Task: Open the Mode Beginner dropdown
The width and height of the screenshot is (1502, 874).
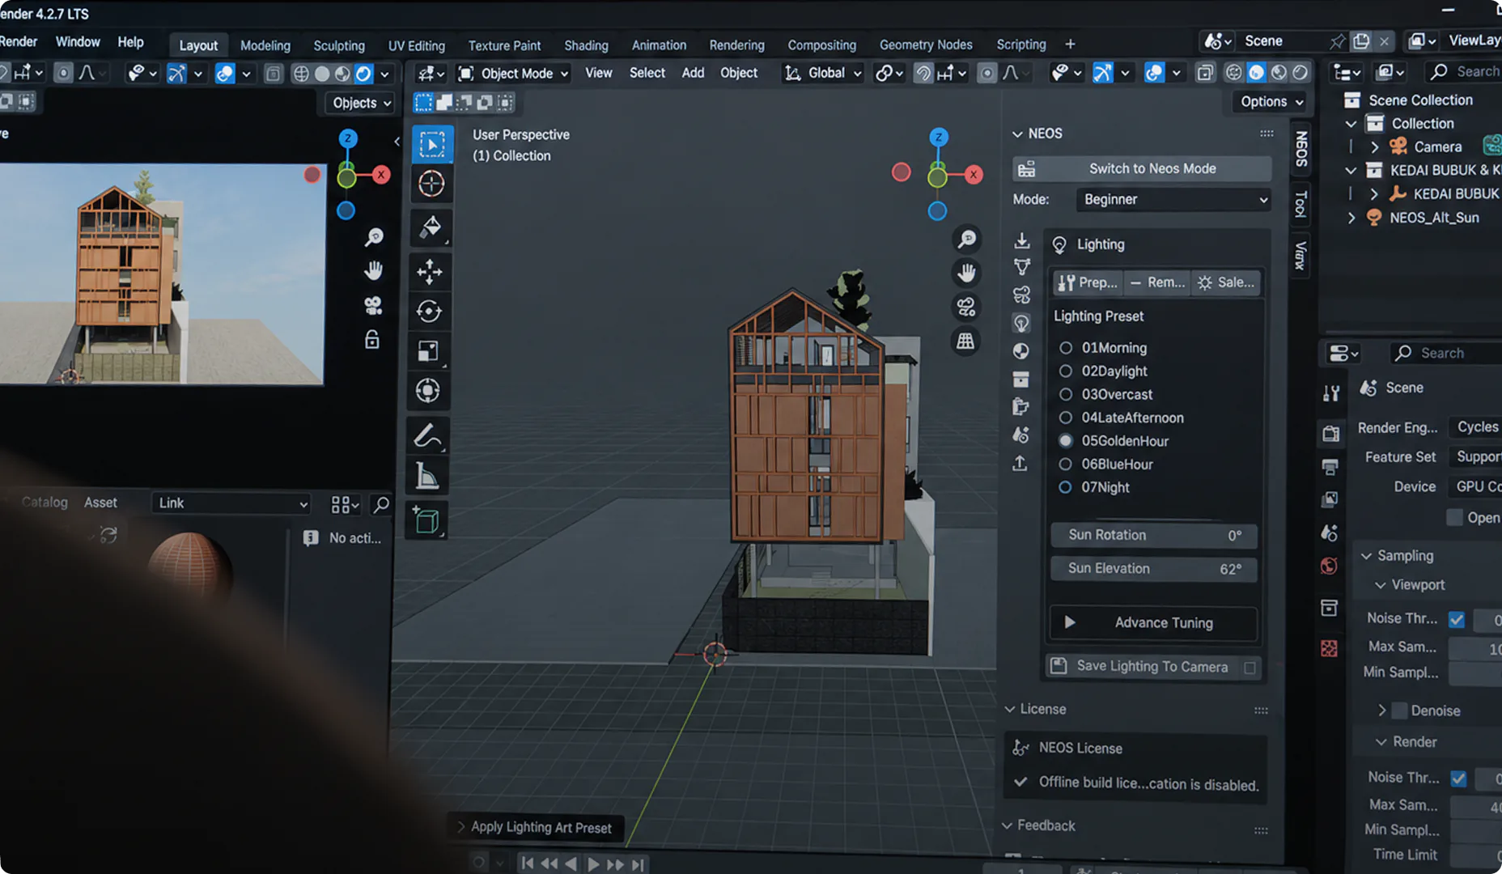Action: (1173, 199)
